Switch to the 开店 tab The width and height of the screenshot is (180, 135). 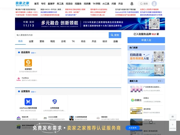pyautogui.click(x=94, y=41)
